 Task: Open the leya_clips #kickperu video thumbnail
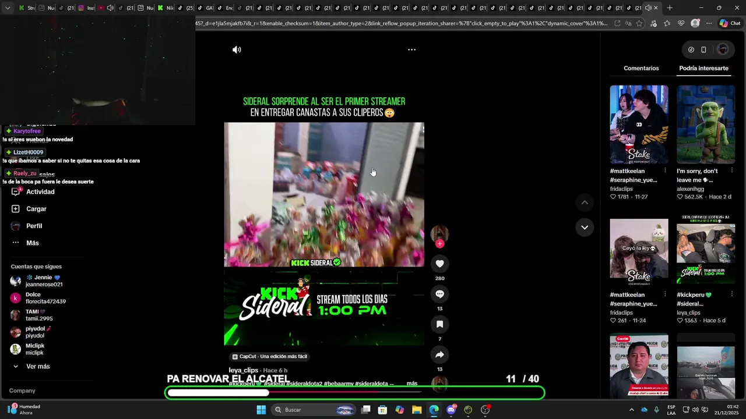coord(706,251)
